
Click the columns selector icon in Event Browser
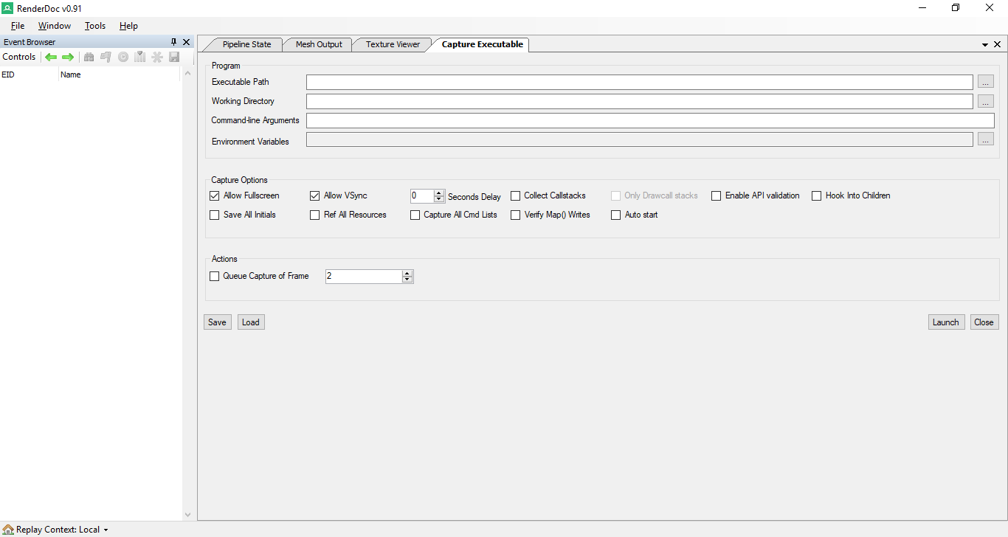point(139,57)
